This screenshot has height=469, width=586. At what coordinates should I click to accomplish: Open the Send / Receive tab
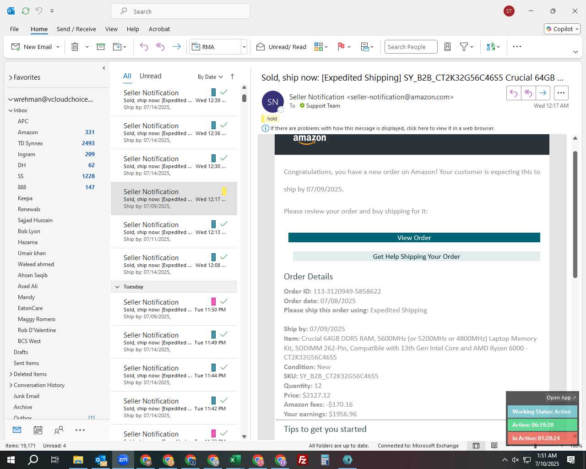click(76, 29)
